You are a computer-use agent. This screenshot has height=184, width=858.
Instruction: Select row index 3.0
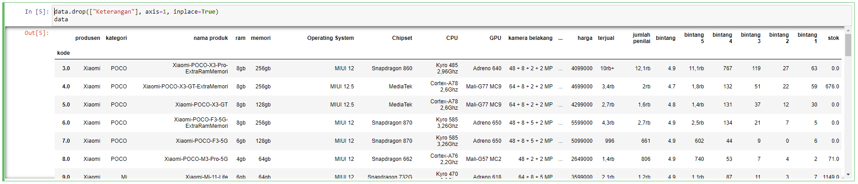66,68
